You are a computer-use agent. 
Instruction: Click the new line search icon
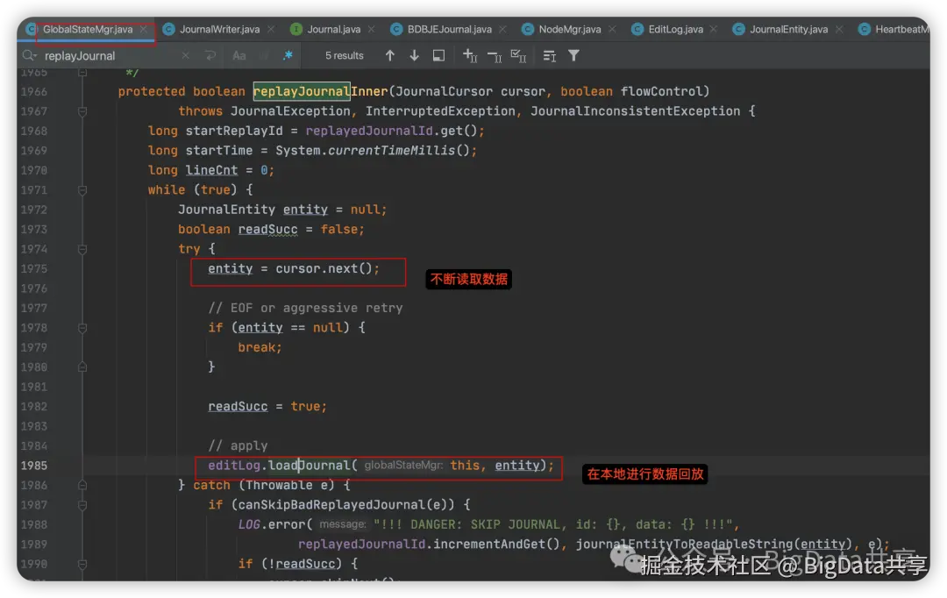click(210, 55)
